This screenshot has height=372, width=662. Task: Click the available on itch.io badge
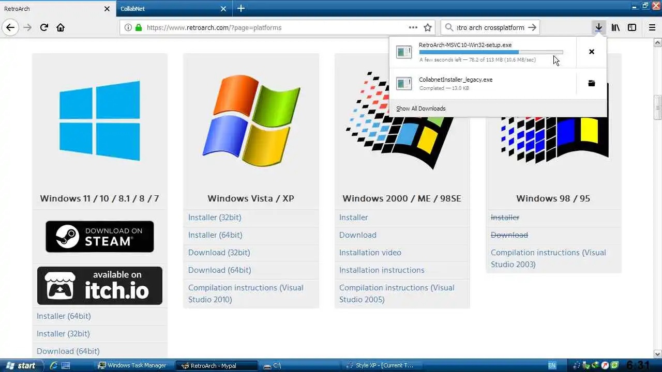click(x=100, y=286)
